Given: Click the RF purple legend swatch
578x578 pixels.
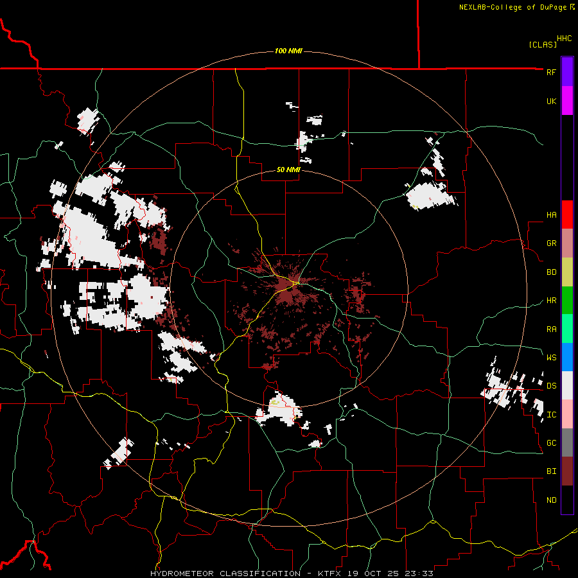Looking at the screenshot, I should coord(567,72).
